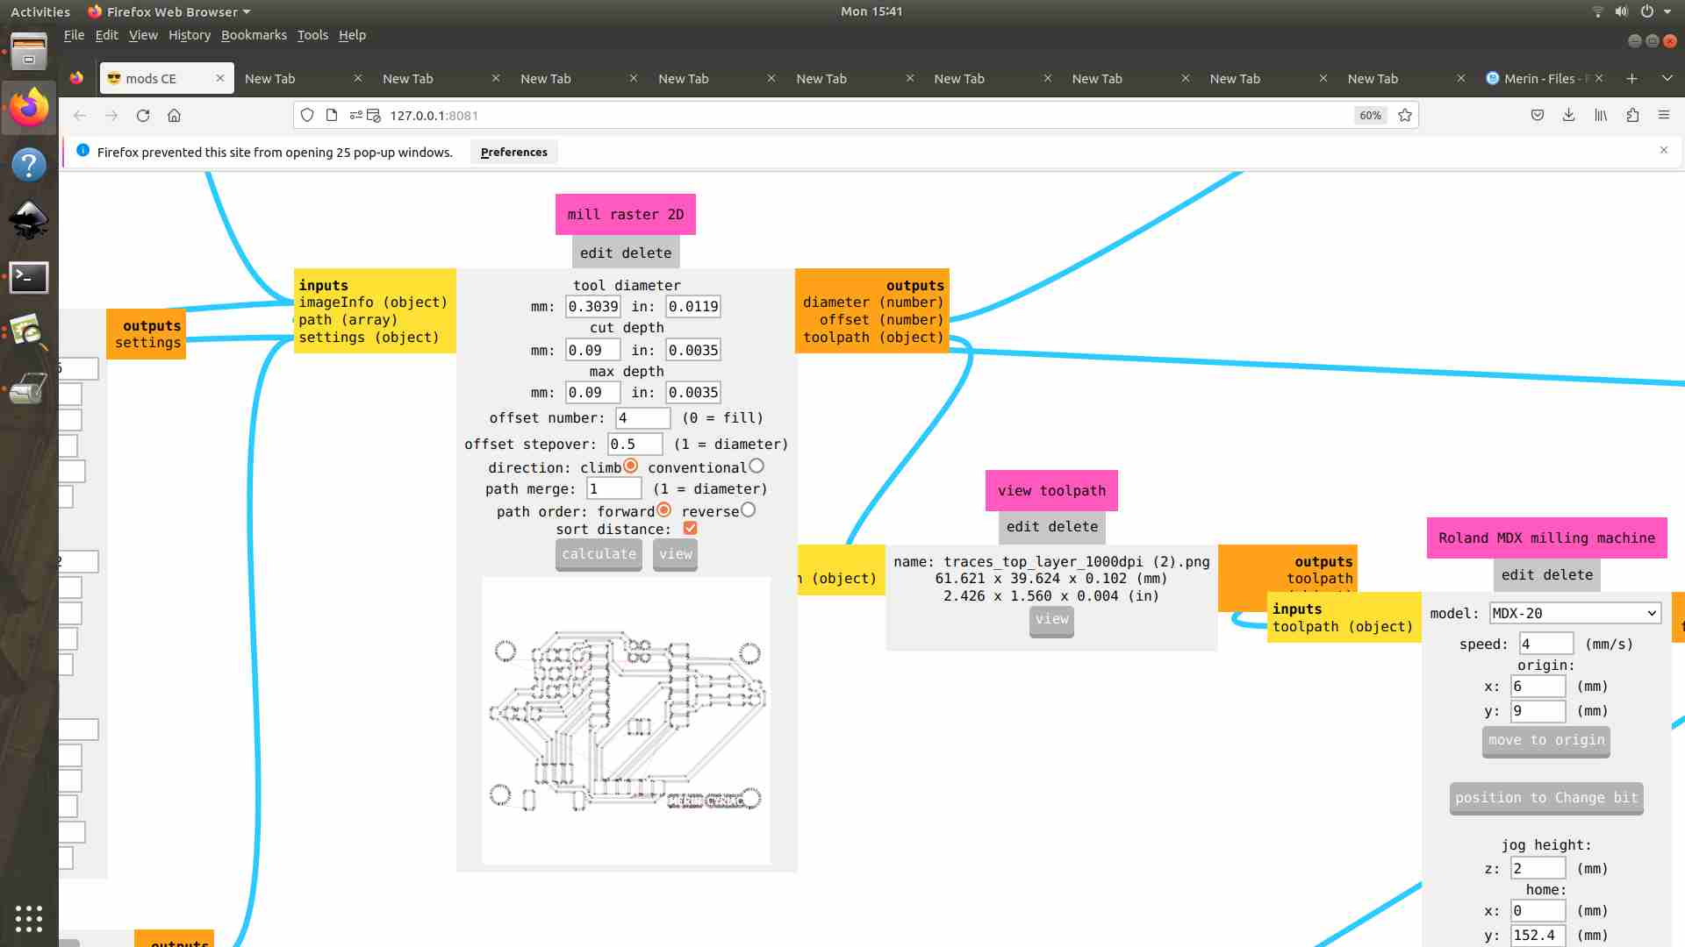
Task: Switch to the Merin - Files tab
Action: [x=1542, y=78]
